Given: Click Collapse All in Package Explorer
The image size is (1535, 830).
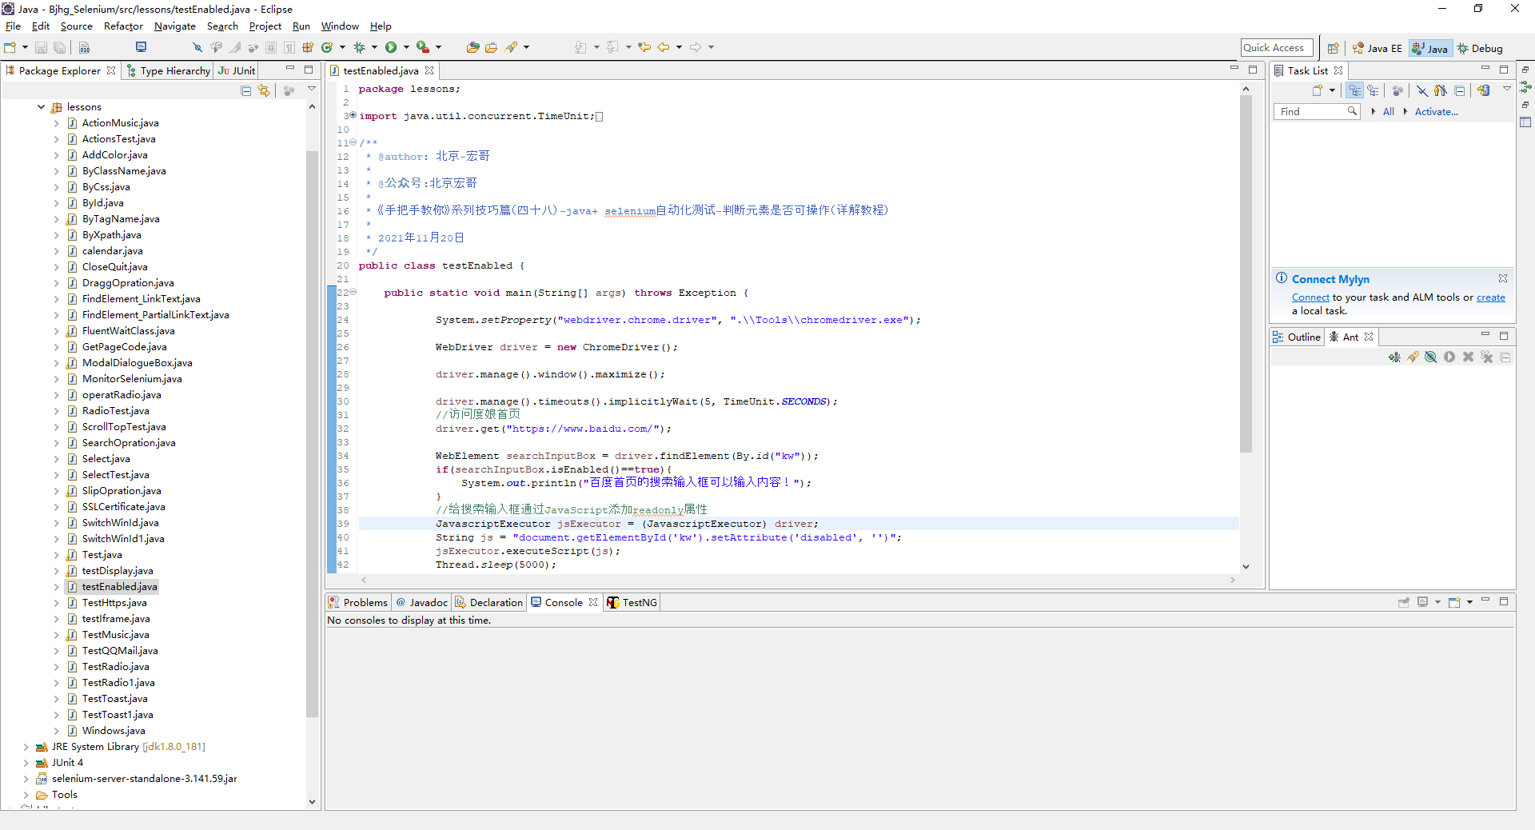Looking at the screenshot, I should coord(246,91).
